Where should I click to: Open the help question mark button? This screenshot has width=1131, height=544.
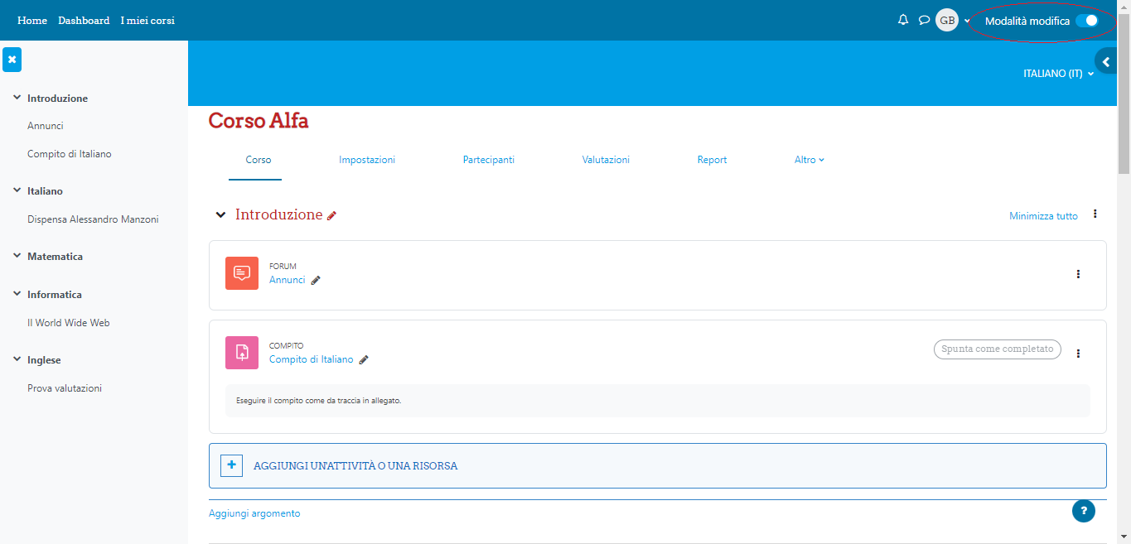click(1084, 511)
